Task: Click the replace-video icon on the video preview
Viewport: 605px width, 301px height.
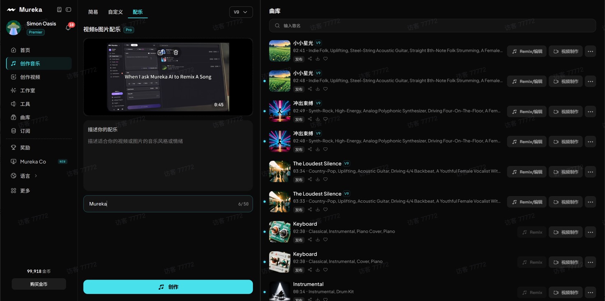Action: point(161,52)
